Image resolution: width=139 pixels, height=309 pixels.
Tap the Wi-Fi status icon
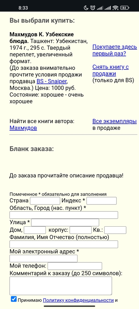(115, 8)
